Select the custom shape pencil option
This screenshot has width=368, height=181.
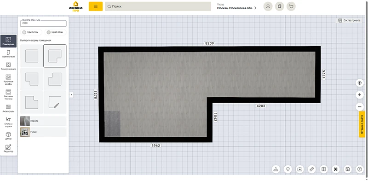55,103
